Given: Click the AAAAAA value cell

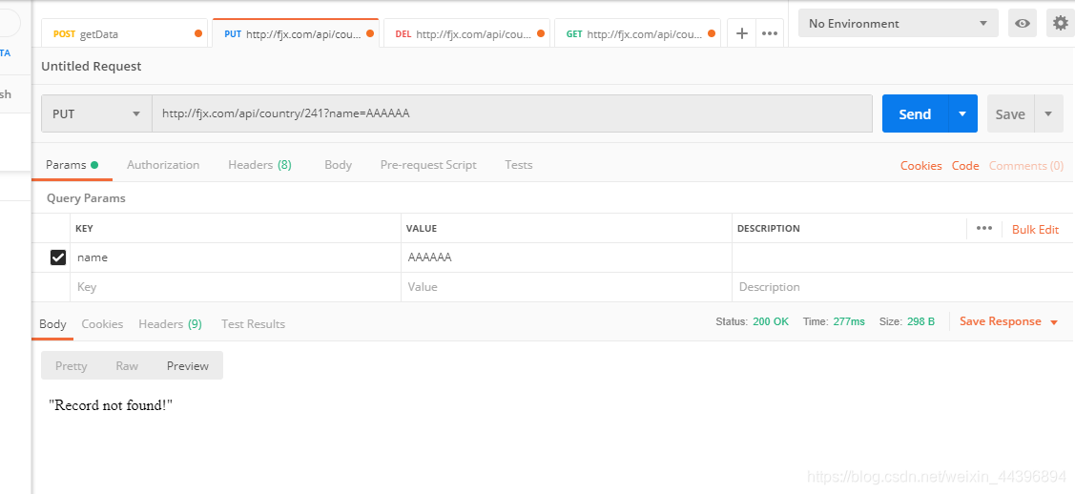Looking at the screenshot, I should coord(567,257).
